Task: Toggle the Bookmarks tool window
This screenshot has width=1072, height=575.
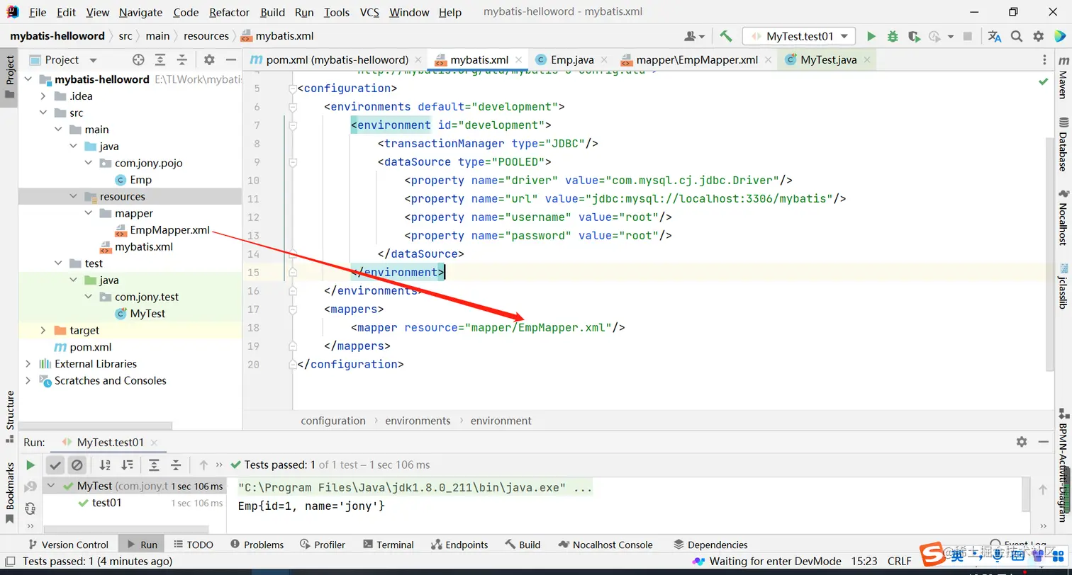Action: tap(10, 492)
